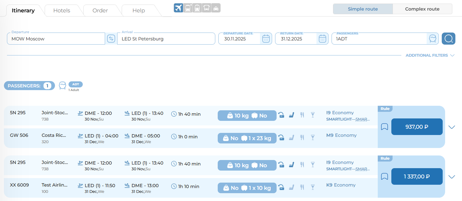Select the bus transport mode icon

(207, 8)
